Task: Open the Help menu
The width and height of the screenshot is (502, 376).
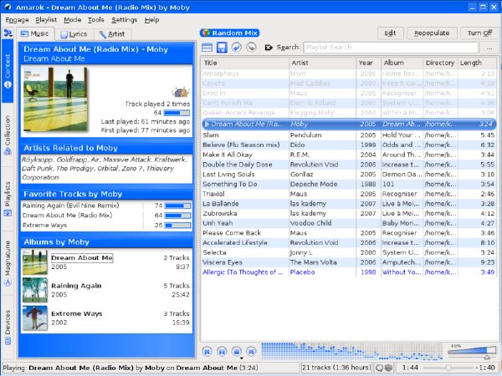Action: click(151, 20)
